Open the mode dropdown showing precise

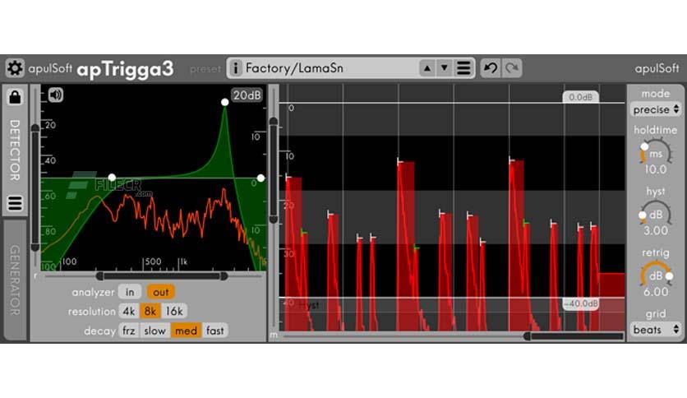pos(656,109)
